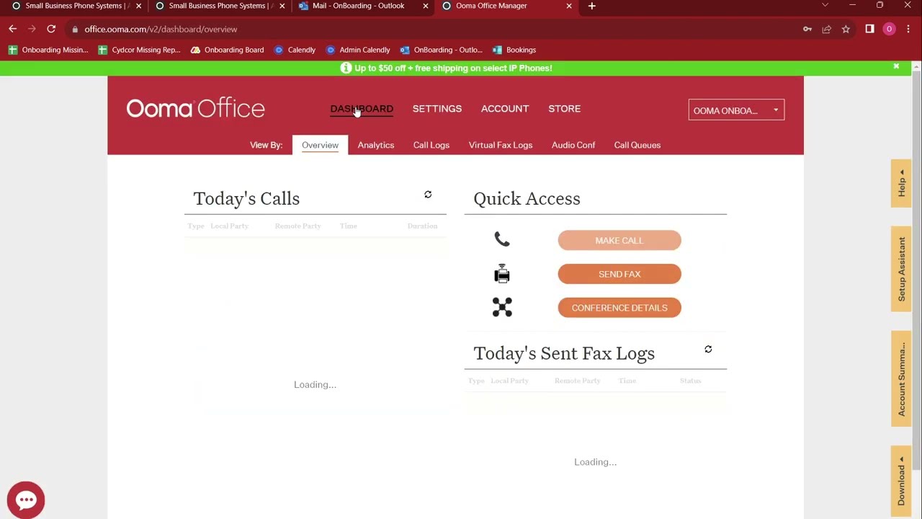Viewport: 922px width, 519px height.
Task: Open the tab search dropdown arrow
Action: pos(825,6)
